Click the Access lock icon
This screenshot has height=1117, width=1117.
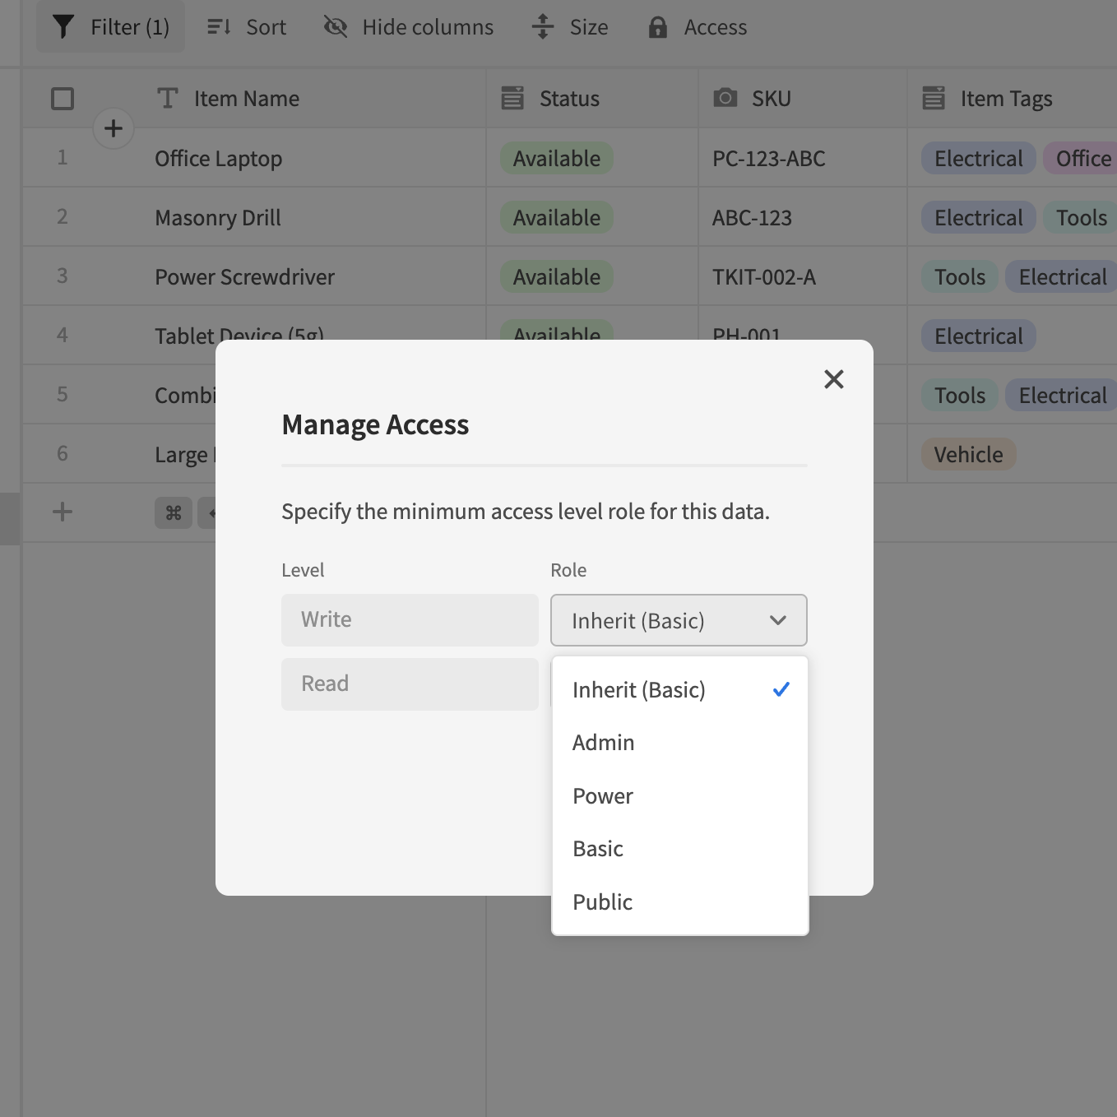click(x=657, y=27)
